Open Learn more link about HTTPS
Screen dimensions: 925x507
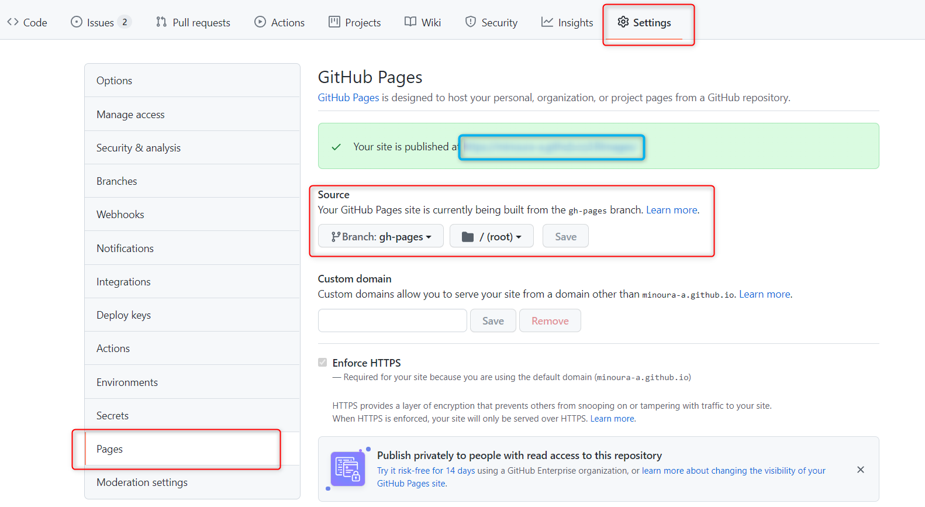(612, 419)
